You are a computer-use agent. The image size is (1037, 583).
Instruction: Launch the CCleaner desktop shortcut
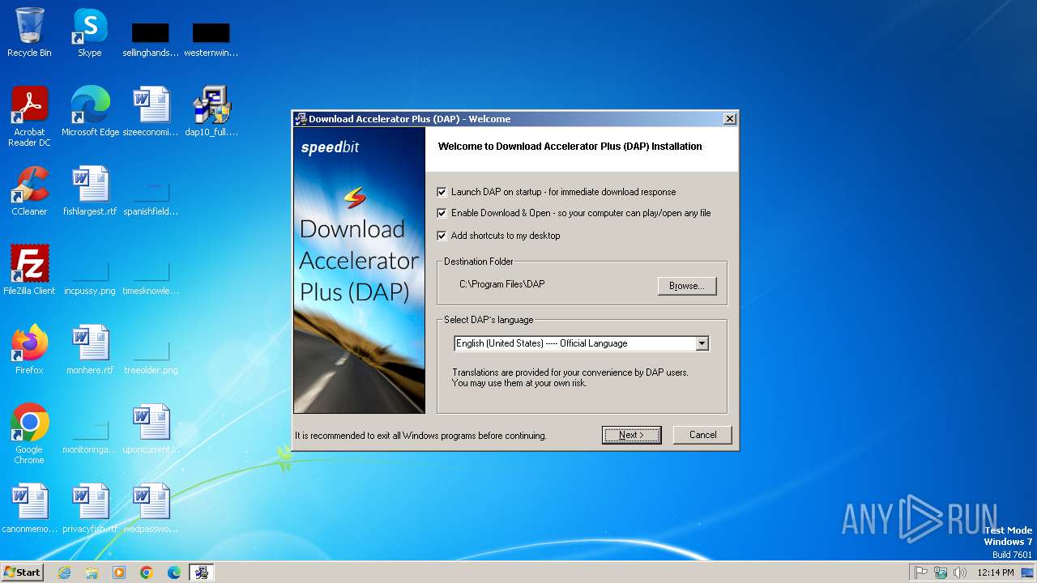(x=29, y=191)
